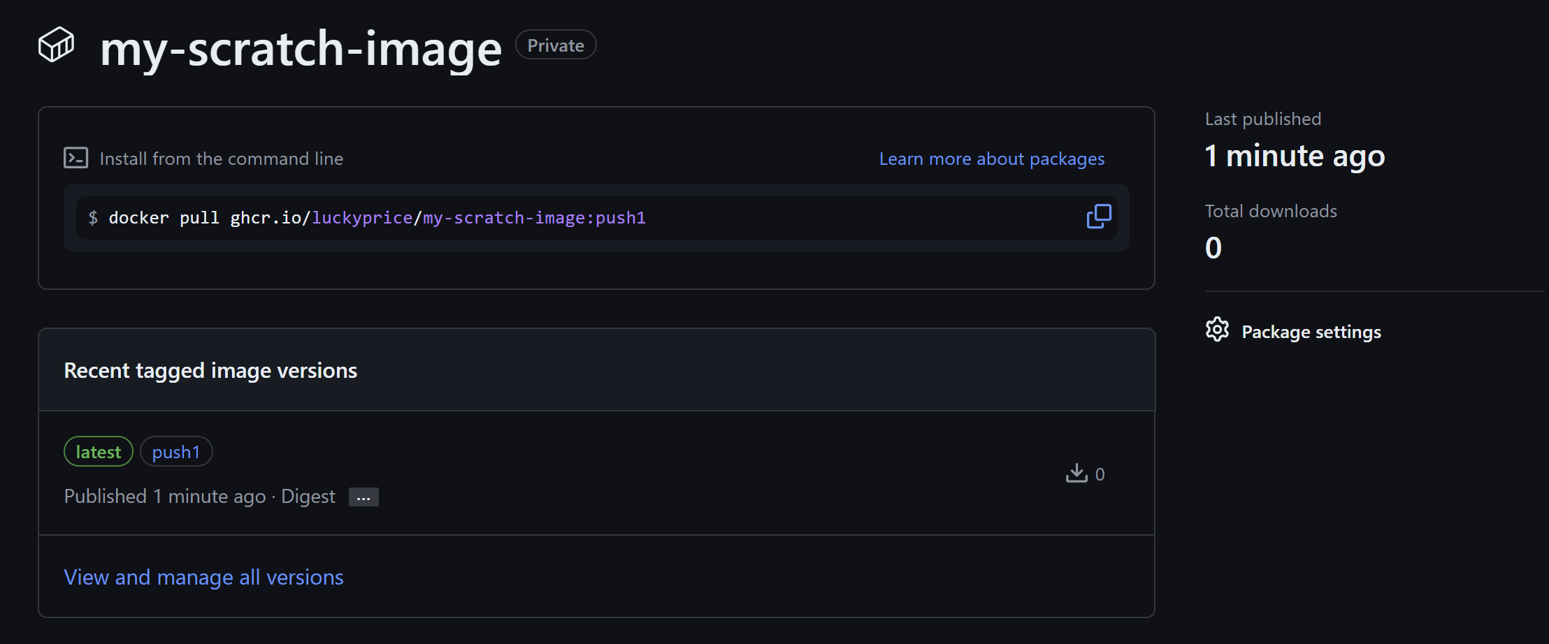
Task: Select the latest tag label
Action: point(99,452)
